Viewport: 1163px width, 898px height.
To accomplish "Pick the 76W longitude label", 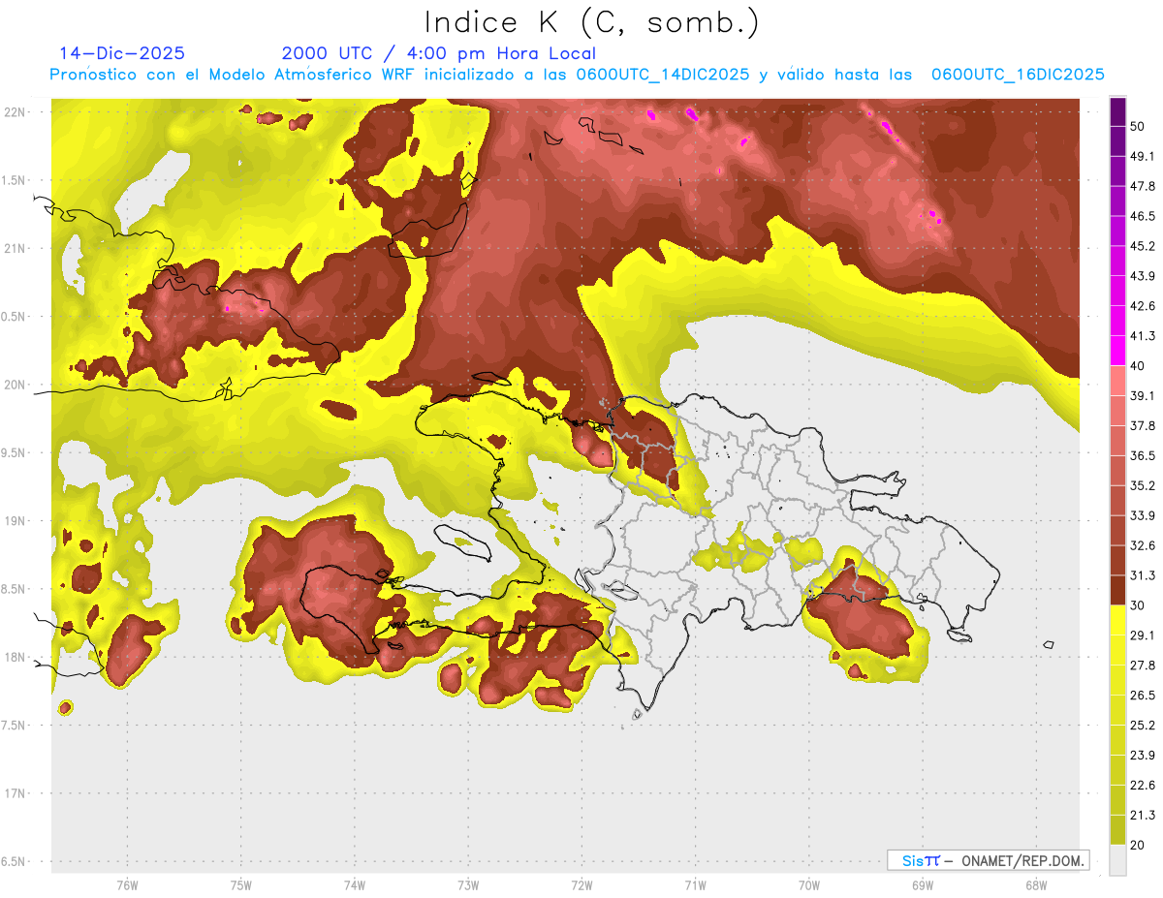I will click(x=127, y=884).
